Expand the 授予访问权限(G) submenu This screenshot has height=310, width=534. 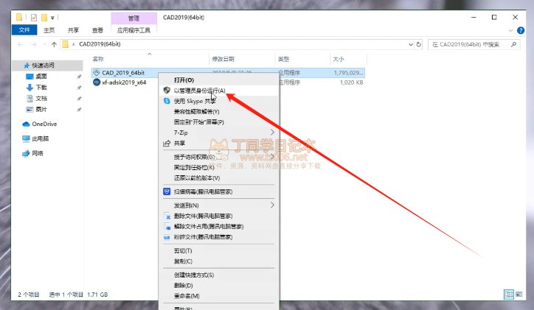pos(218,157)
